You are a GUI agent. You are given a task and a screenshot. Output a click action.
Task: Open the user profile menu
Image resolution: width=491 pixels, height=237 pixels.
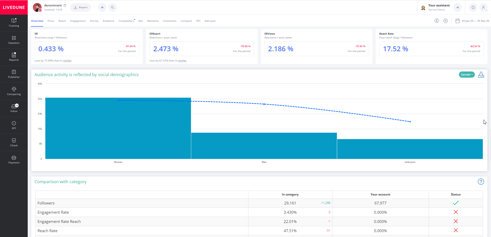483,7
